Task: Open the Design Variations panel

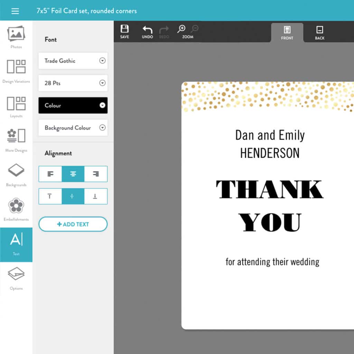Action: (16, 71)
